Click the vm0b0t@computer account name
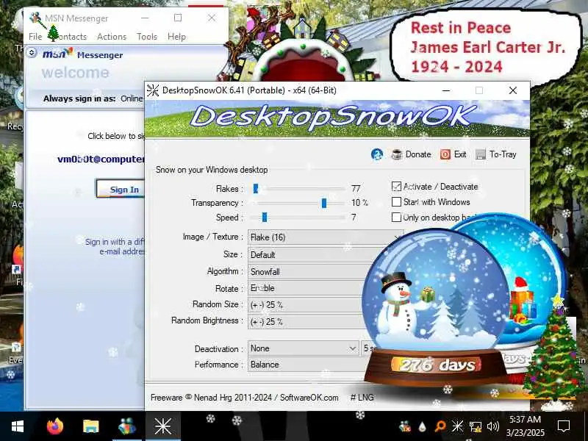This screenshot has height=441, width=588. [101, 159]
